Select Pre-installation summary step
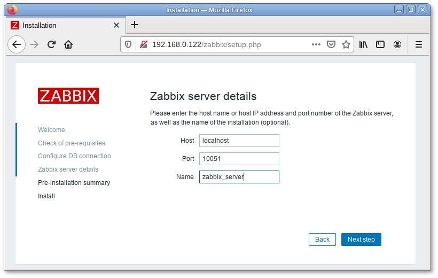 click(74, 183)
